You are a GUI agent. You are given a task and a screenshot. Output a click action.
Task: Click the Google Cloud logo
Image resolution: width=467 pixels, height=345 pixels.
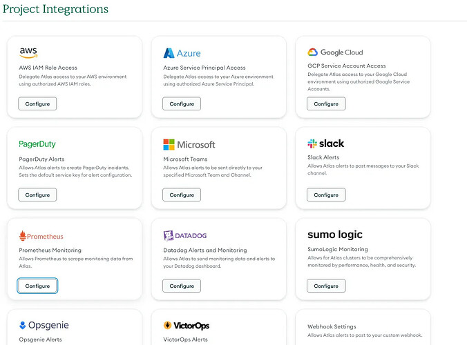pyautogui.click(x=335, y=52)
